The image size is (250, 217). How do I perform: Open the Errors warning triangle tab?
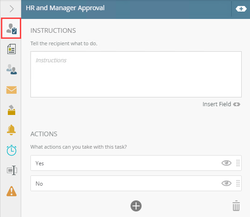coord(12,191)
